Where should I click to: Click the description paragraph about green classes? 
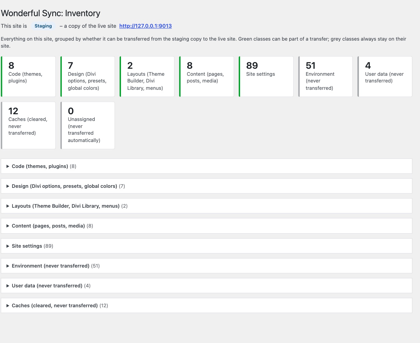203,42
